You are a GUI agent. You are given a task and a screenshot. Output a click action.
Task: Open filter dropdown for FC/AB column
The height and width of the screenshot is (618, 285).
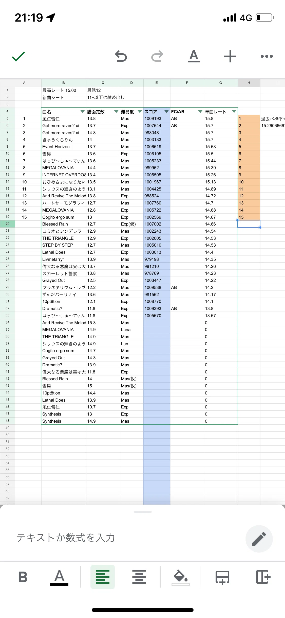(200, 112)
